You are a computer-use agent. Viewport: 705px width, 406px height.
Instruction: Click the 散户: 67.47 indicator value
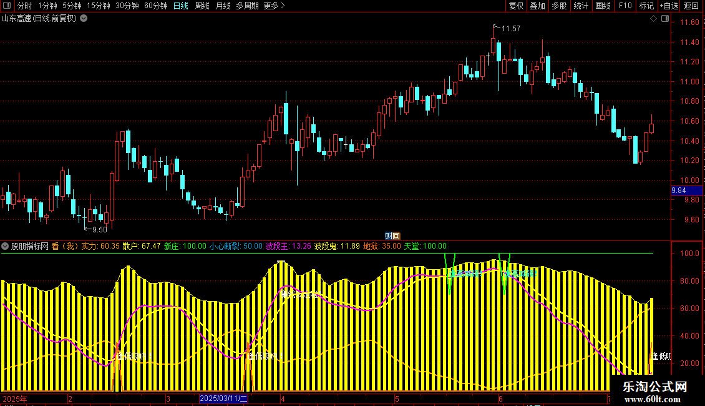click(x=142, y=246)
